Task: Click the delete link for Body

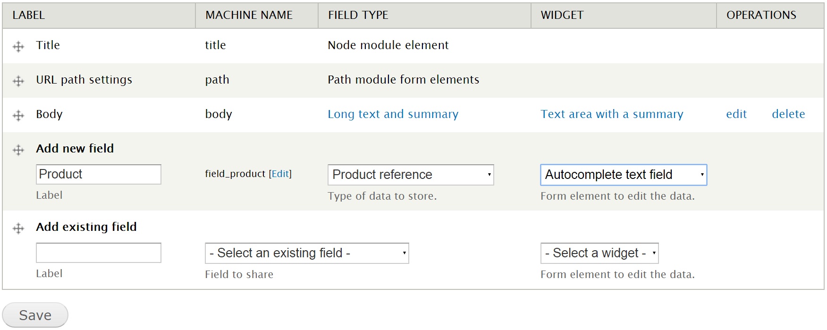Action: [788, 114]
